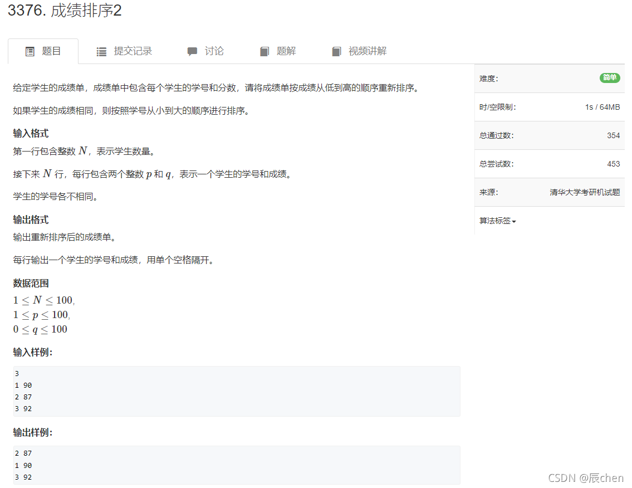Expand the 算法标签 section

tap(494, 221)
